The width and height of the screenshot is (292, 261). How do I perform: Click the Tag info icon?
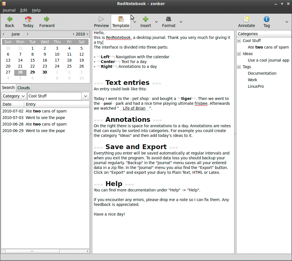pos(266,19)
